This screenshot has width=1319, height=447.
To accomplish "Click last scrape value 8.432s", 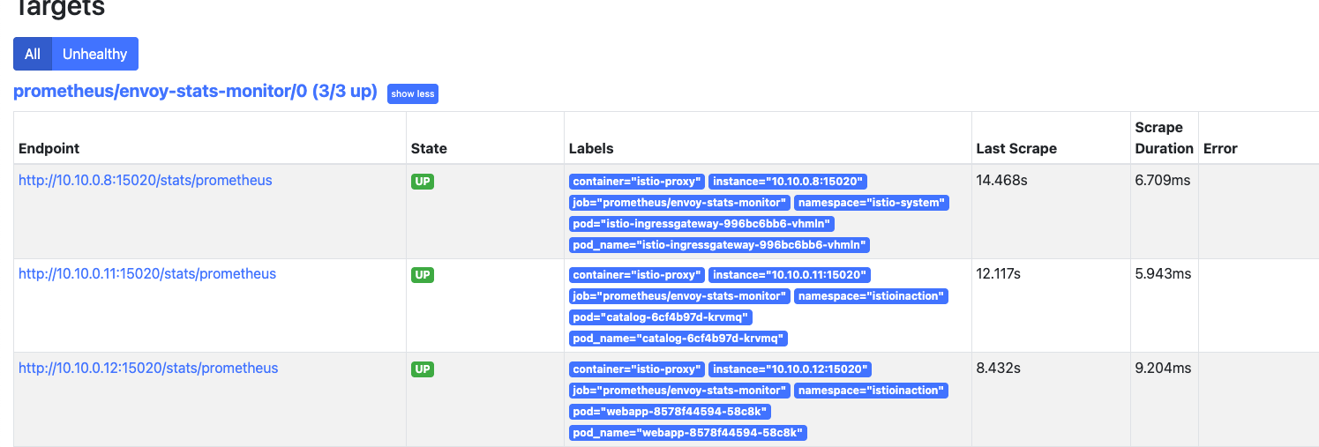I will point(999,369).
